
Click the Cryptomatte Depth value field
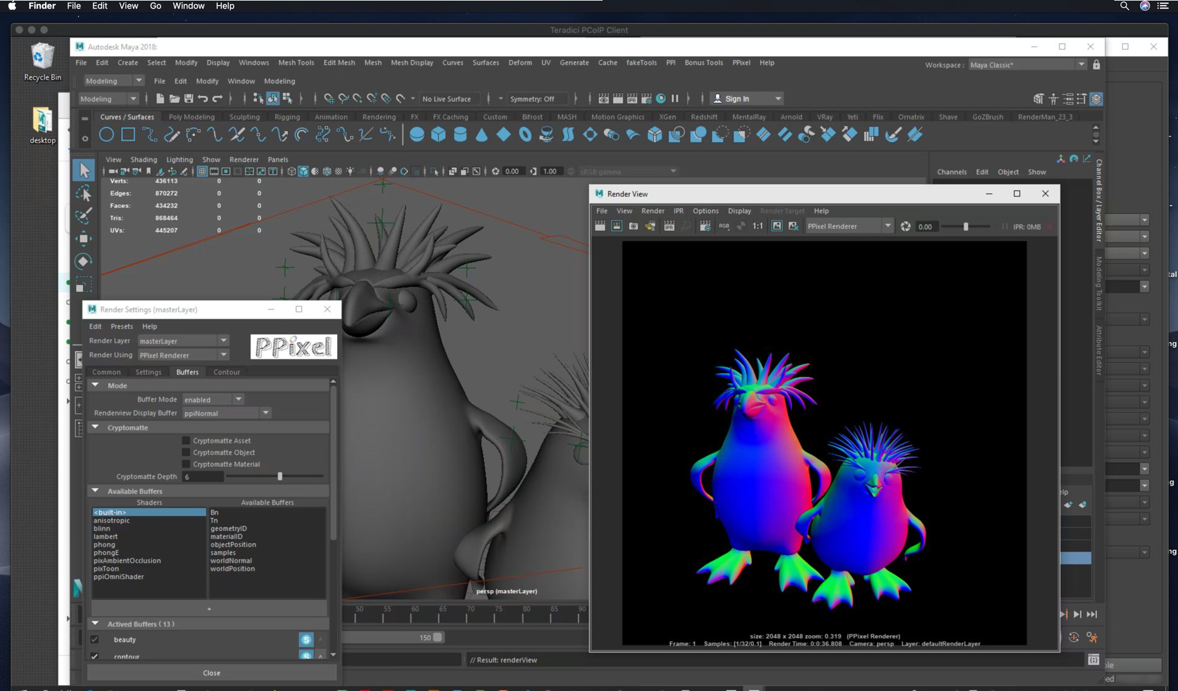pos(202,477)
